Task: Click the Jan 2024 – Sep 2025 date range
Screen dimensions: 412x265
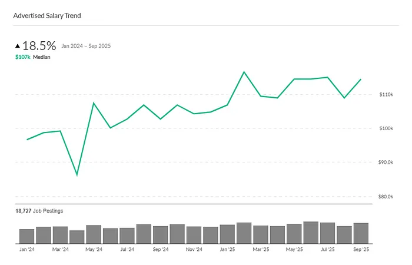Action: coord(86,46)
